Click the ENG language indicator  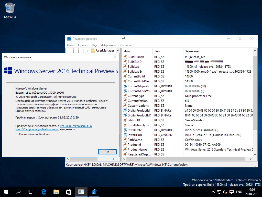[x=239, y=192]
